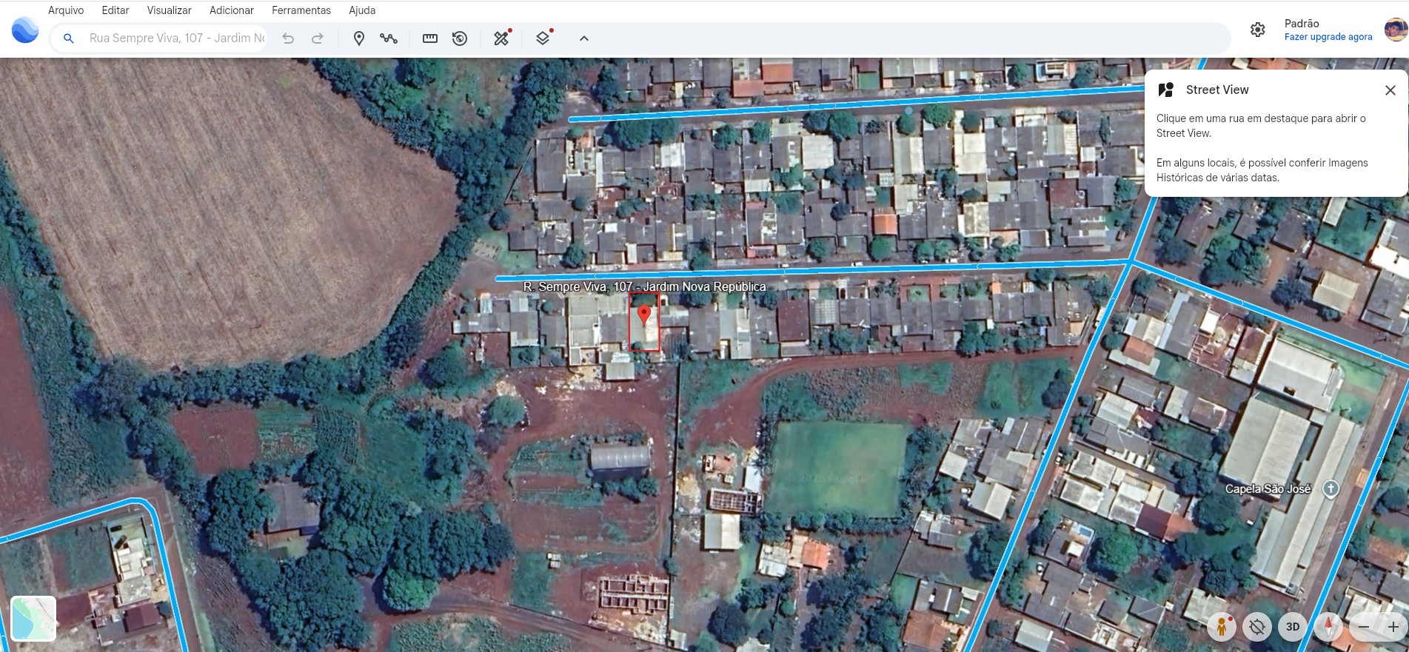Screen dimensions: 1409x652
Task: Click the satellite tools icon with red dot
Action: [x=502, y=38]
